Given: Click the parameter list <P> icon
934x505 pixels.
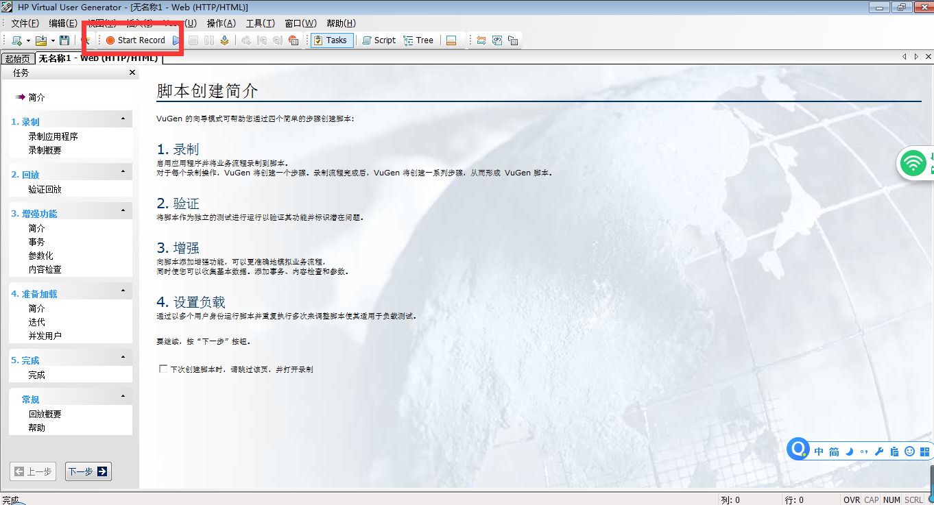Looking at the screenshot, I should tap(497, 40).
